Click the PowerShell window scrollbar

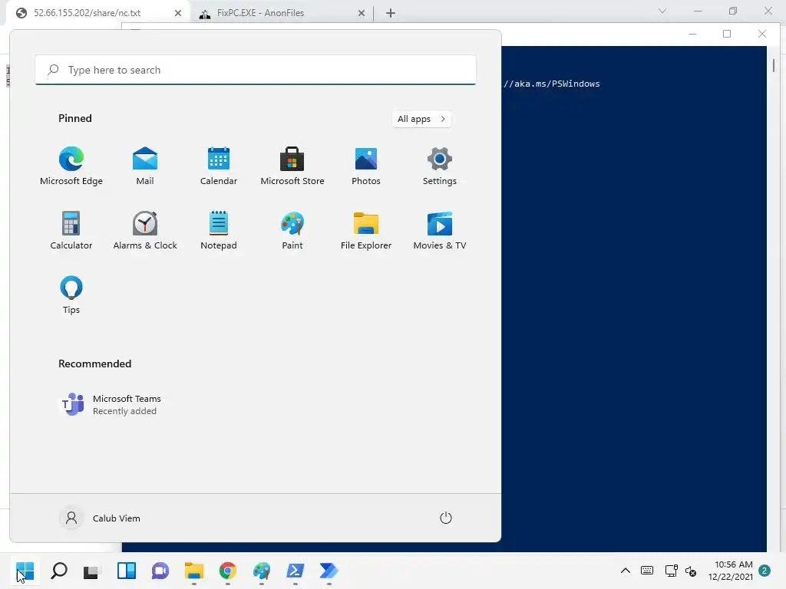774,66
